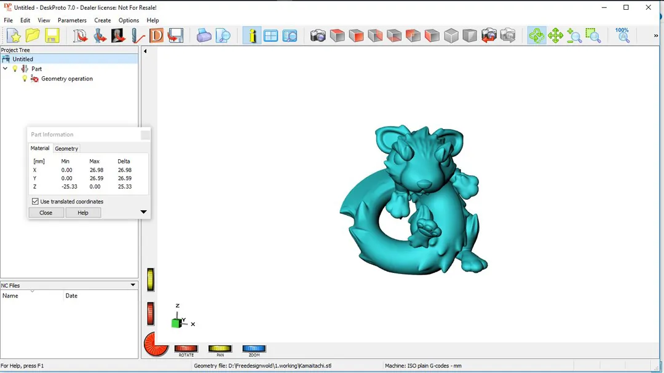The image size is (664, 373).
Task: Select the cube view with red bottom face
Action: (x=394, y=36)
